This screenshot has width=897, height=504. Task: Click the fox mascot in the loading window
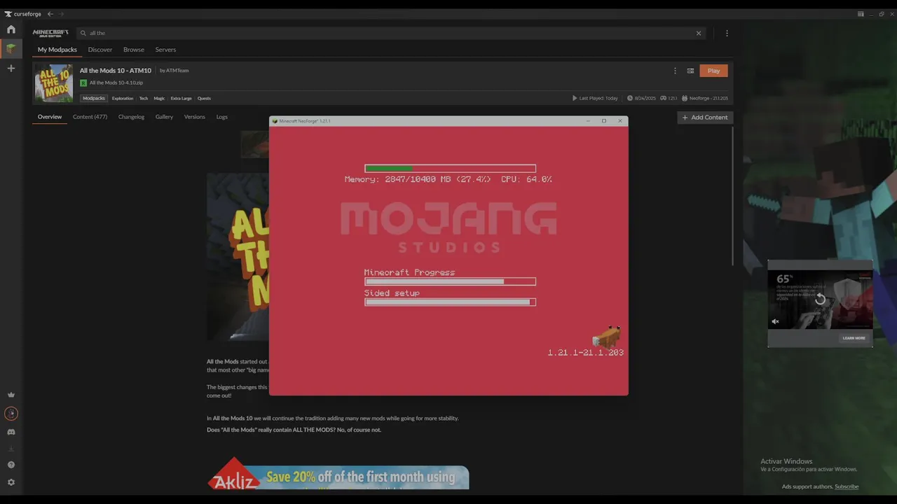pos(607,337)
